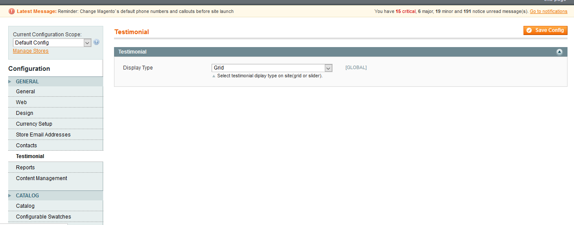Viewport: 574px width, 225px height.
Task: Open Reports configuration settings
Action: pyautogui.click(x=25, y=168)
